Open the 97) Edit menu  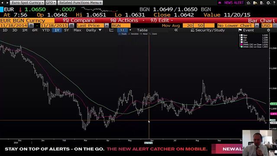(x=161, y=20)
